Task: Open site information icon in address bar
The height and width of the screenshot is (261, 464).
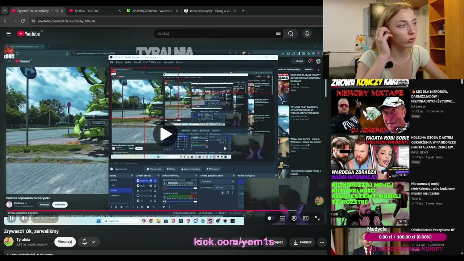Action: 33,21
